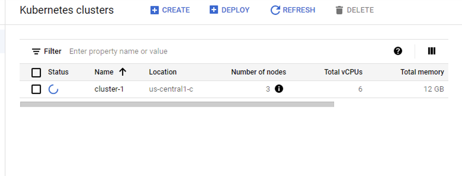Click the REFRESH text button
Image resolution: width=462 pixels, height=176 pixels.
point(299,10)
